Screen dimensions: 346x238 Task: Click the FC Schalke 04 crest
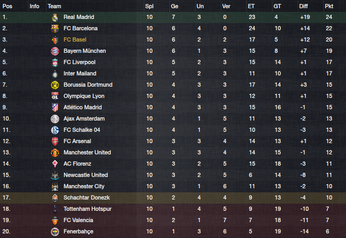(x=55, y=130)
